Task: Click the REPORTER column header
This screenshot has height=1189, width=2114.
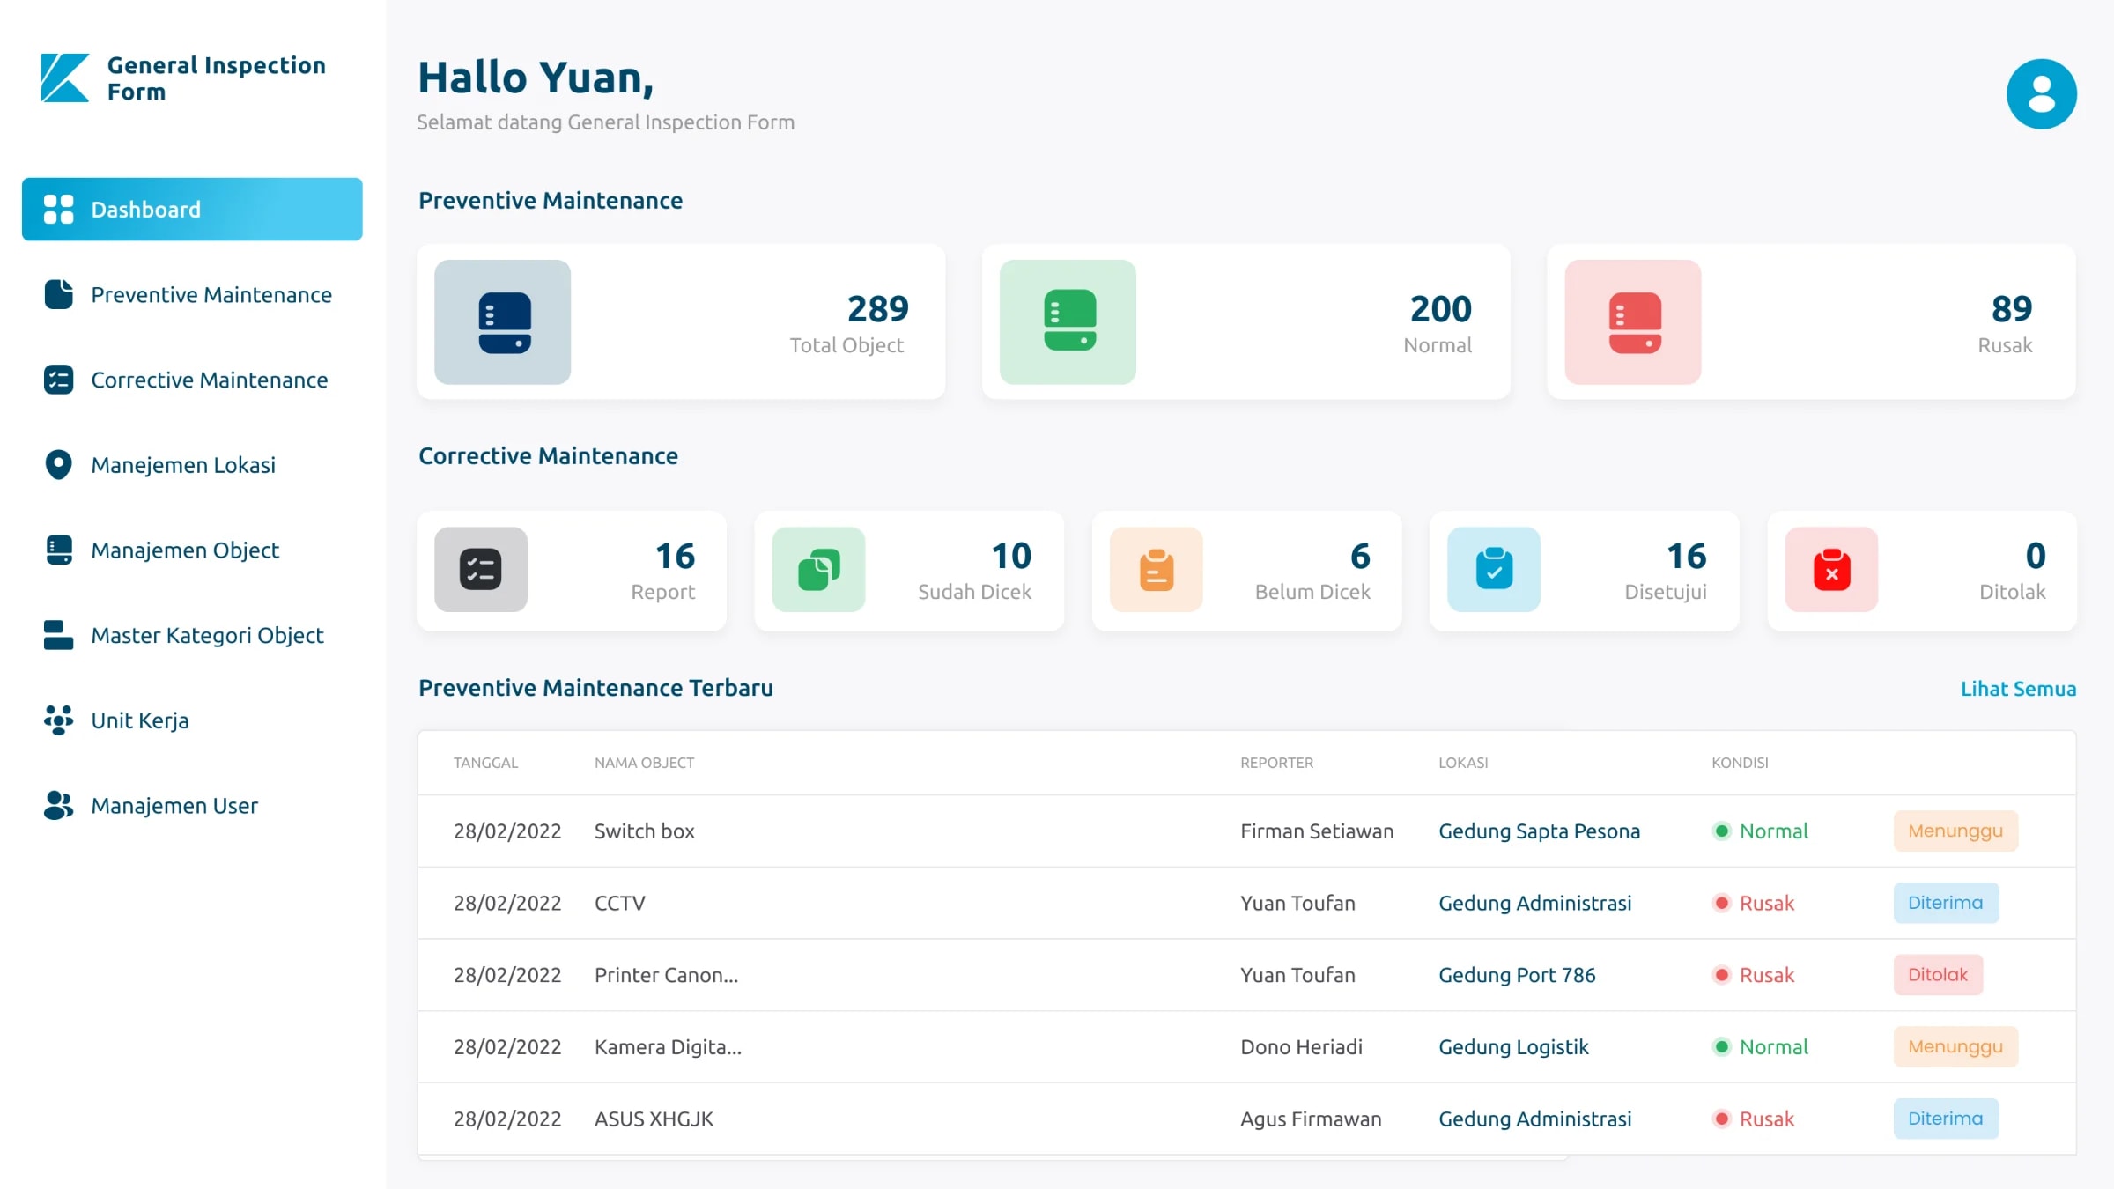Action: (x=1276, y=764)
